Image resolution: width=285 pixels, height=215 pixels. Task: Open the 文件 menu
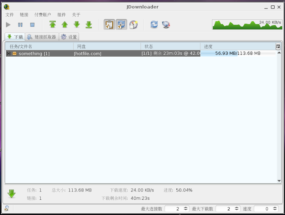[x=10, y=15]
